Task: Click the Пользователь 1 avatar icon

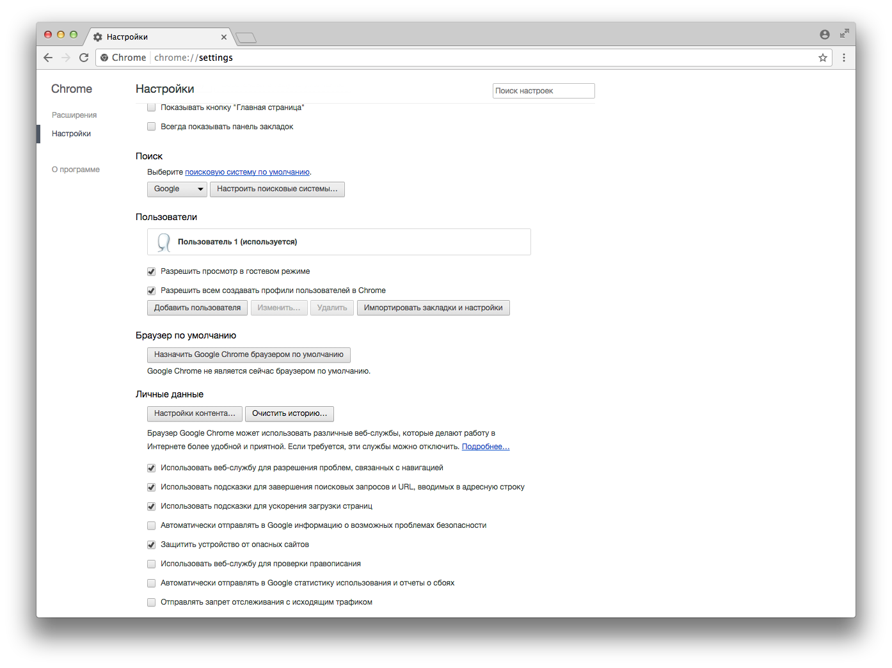Action: point(164,242)
